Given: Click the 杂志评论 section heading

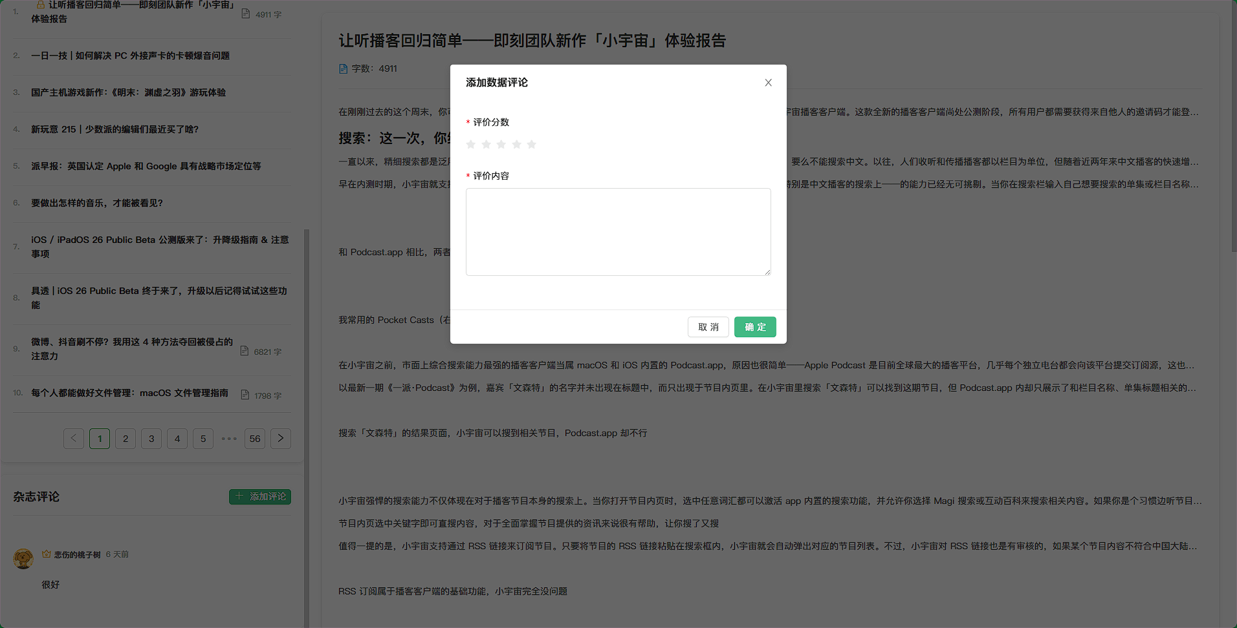Looking at the screenshot, I should 36,496.
